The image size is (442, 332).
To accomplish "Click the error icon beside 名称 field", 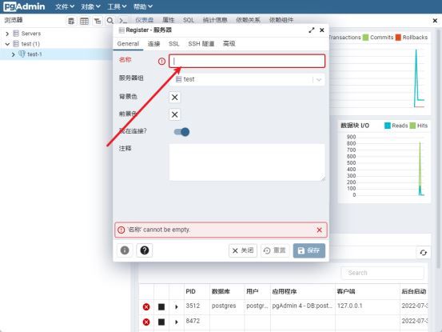I will click(161, 62).
